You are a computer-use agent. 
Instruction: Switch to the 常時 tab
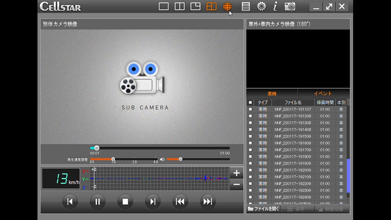(x=272, y=94)
